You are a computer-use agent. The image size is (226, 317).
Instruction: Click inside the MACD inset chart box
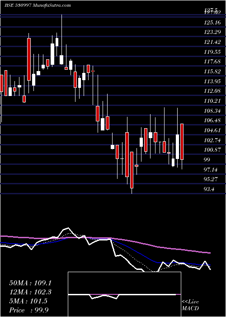click(x=124, y=294)
